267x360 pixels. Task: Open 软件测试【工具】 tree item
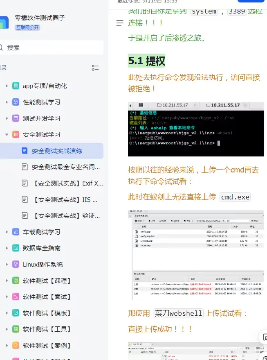(47, 329)
